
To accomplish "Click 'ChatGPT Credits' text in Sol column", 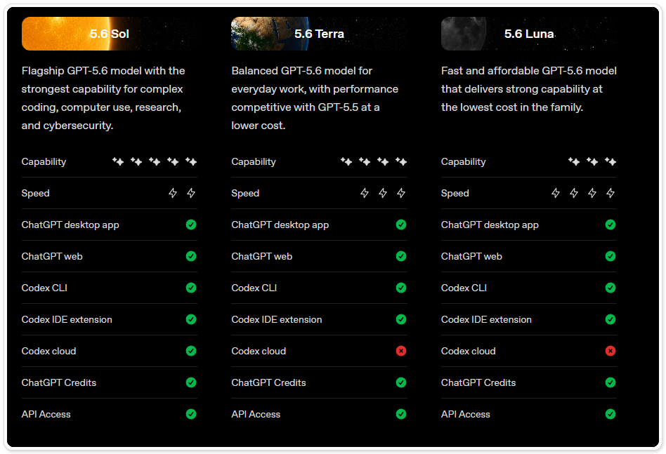I will 58,382.
